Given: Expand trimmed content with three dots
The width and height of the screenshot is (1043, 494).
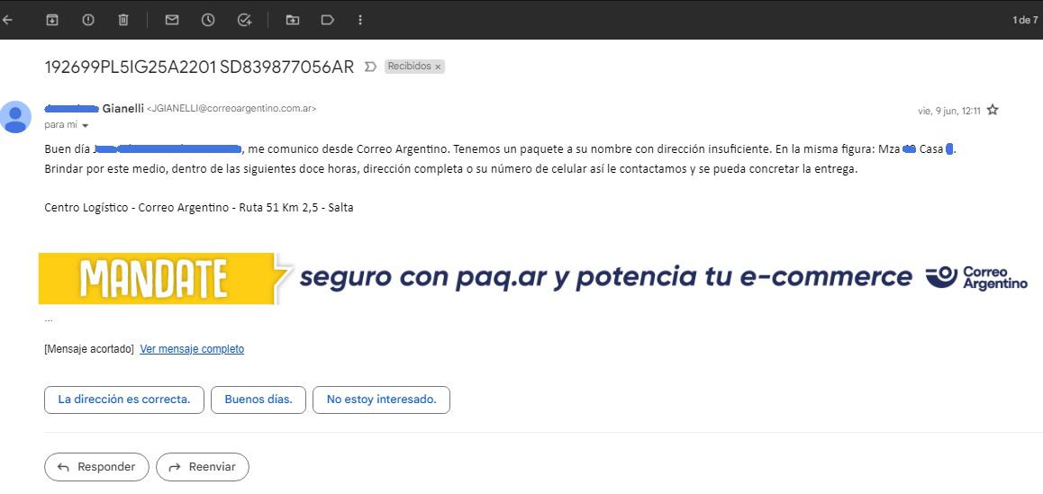Looking at the screenshot, I should (49, 319).
